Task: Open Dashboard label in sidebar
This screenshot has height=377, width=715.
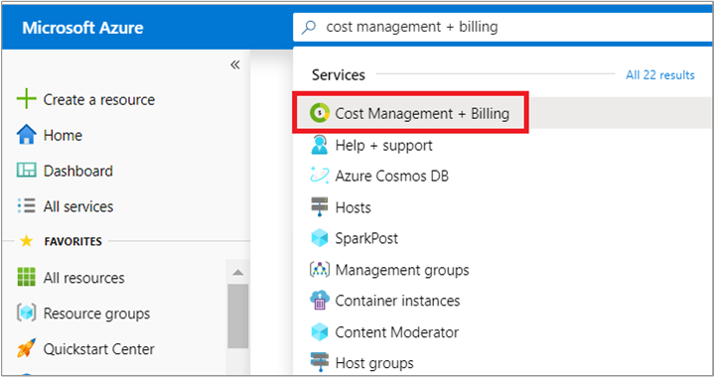Action: [78, 171]
